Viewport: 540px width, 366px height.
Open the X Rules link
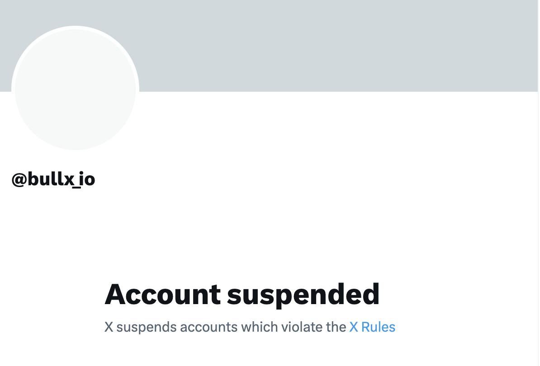tap(372, 327)
